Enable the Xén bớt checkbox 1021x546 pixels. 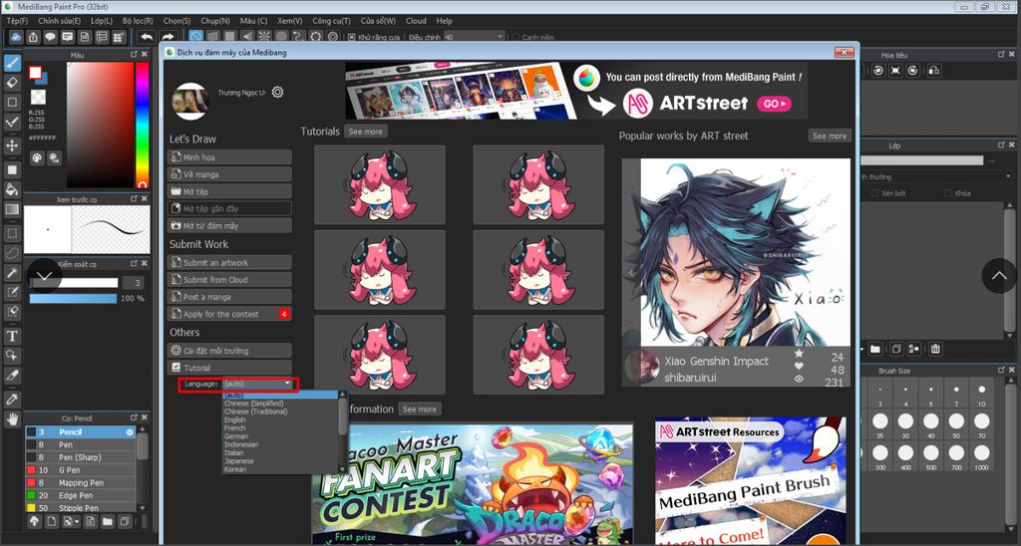click(873, 193)
